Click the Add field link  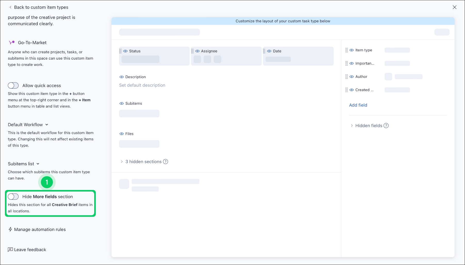coord(358,105)
